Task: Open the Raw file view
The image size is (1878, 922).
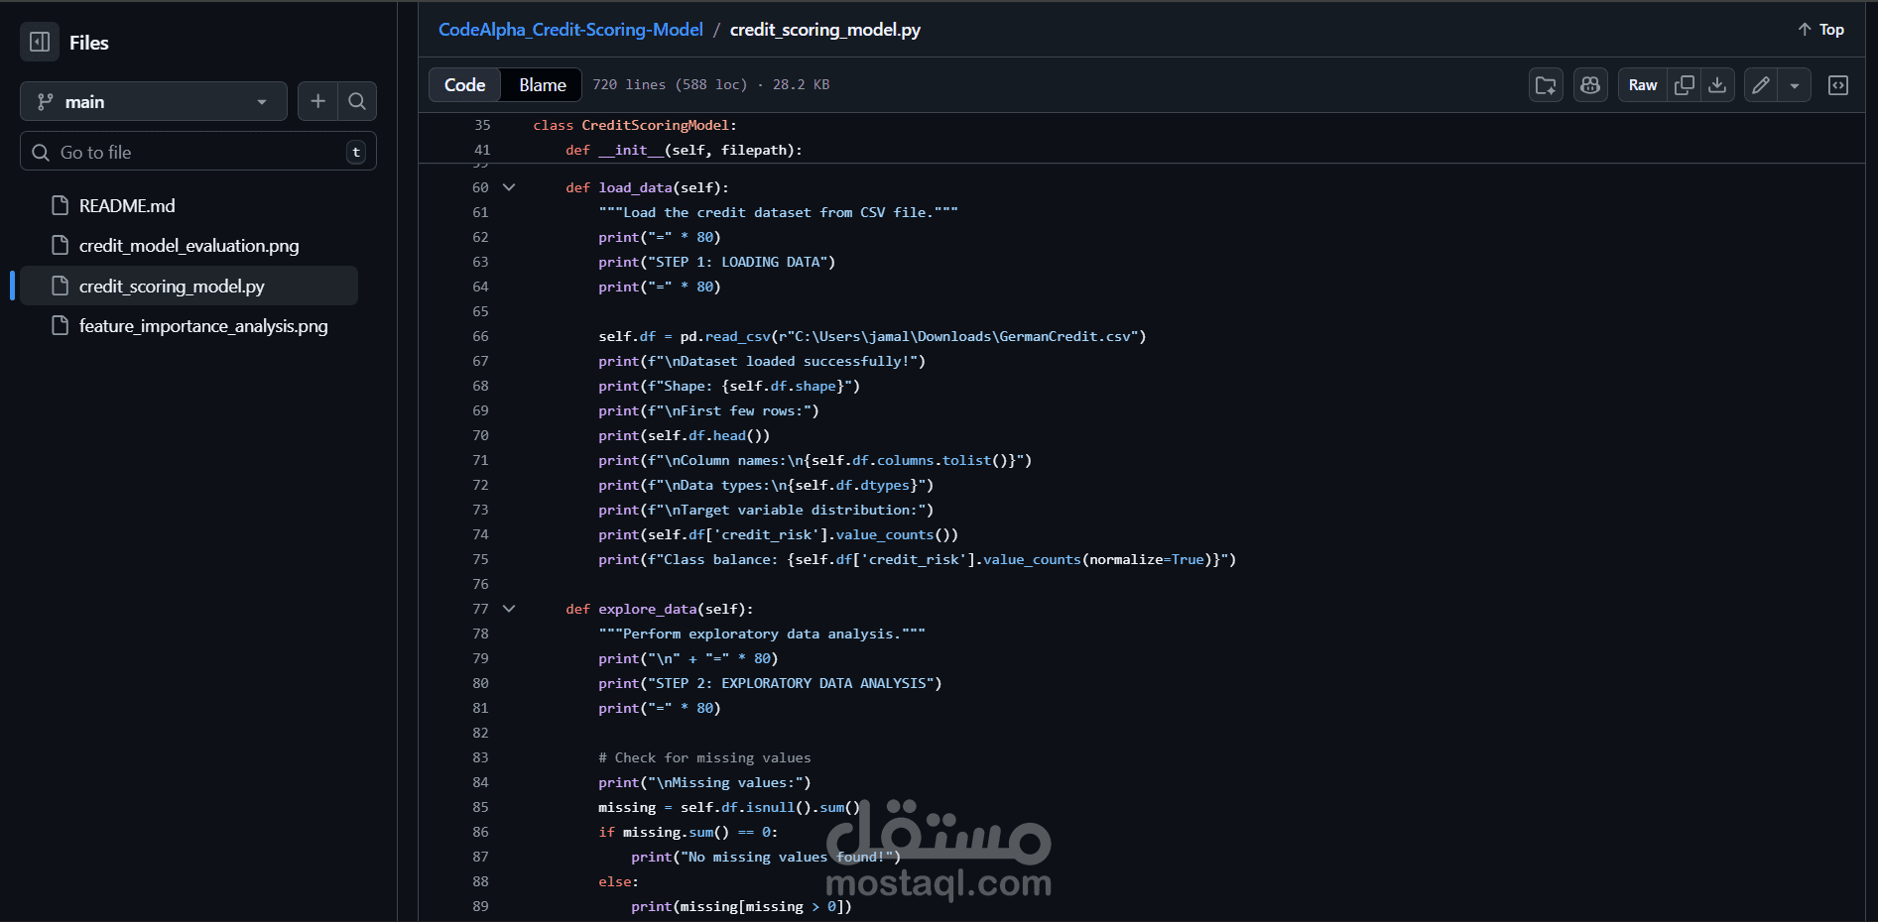Action: (1643, 85)
